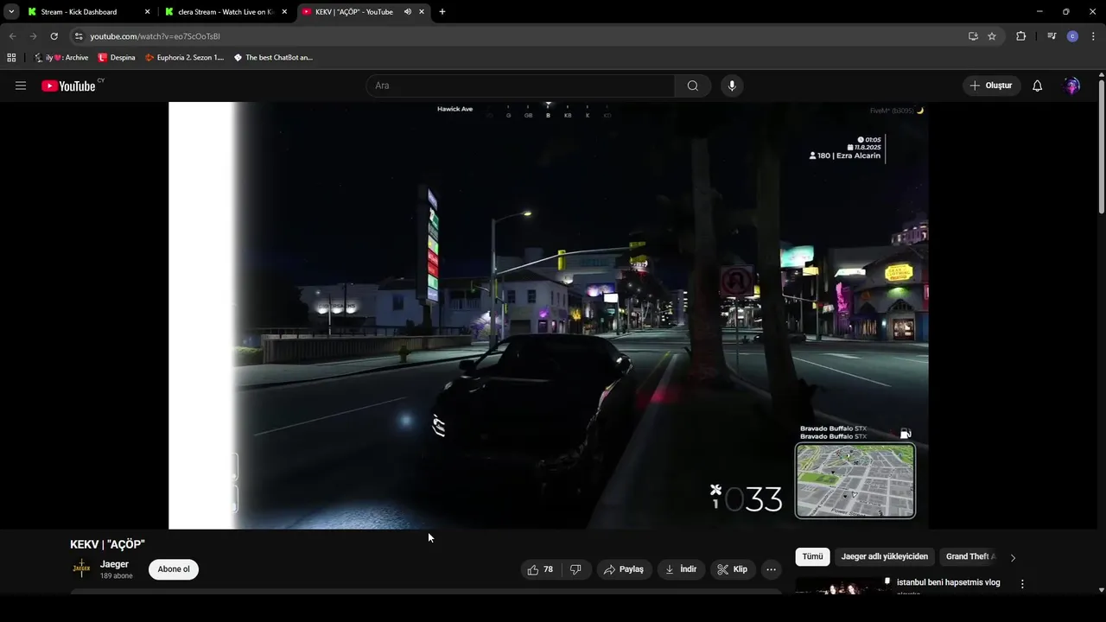Click the search magnifier button

pos(693,86)
